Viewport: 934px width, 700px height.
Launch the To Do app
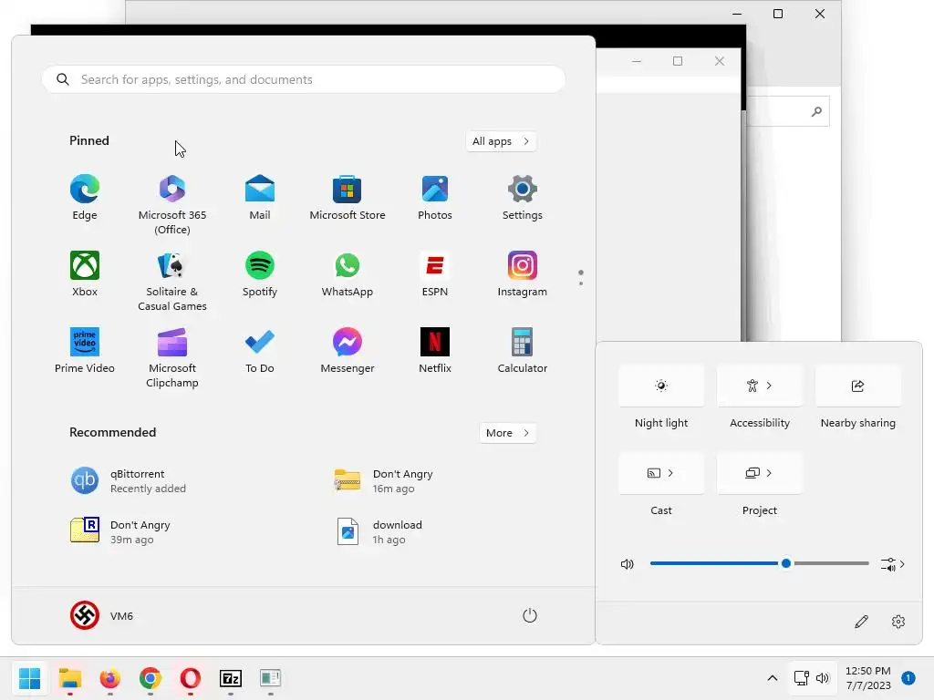pyautogui.click(x=260, y=351)
